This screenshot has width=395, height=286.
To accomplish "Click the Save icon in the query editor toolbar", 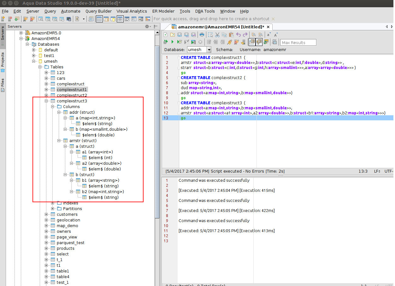I will tap(180, 35).
